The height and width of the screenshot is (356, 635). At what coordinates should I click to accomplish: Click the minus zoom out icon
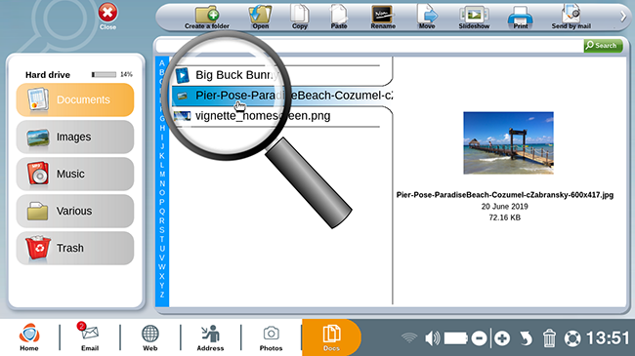pyautogui.click(x=479, y=338)
